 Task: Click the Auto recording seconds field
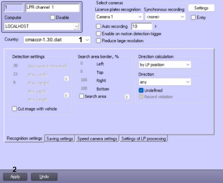point(142,26)
